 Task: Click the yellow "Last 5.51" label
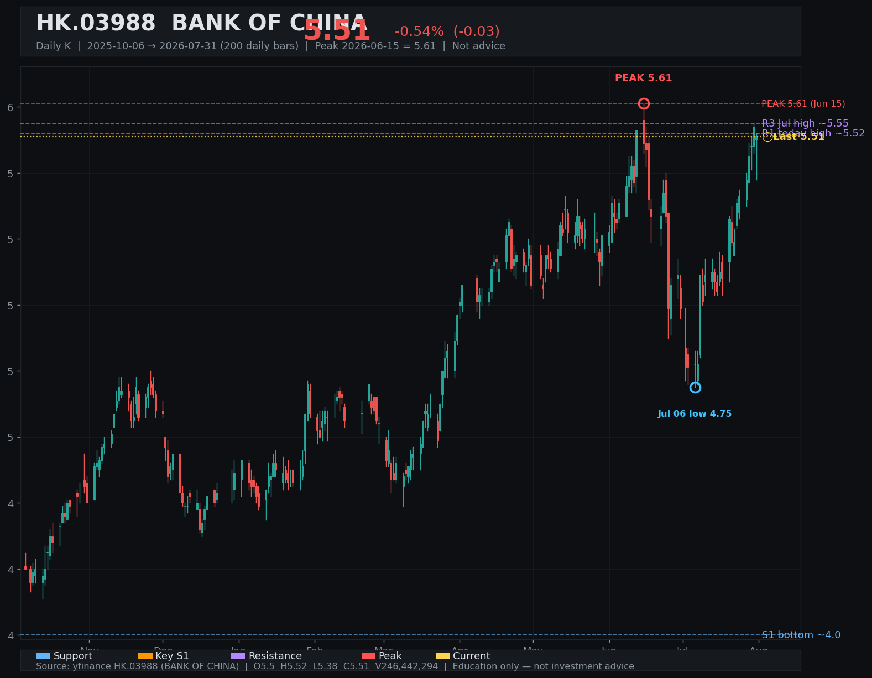click(x=799, y=136)
